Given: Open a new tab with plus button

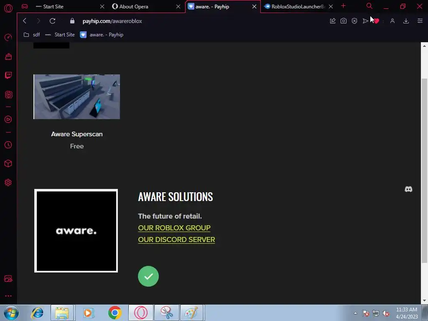Looking at the screenshot, I should pos(344,6).
